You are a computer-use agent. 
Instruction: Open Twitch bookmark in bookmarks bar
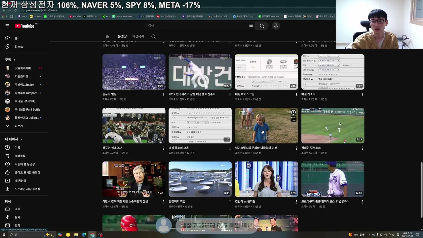point(22,16)
